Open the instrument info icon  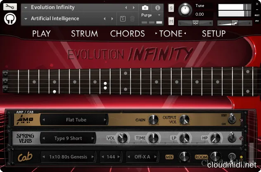[x=157, y=7]
